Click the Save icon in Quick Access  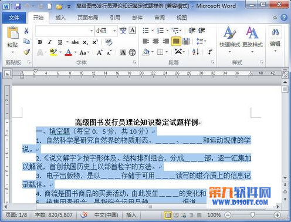(18, 6)
